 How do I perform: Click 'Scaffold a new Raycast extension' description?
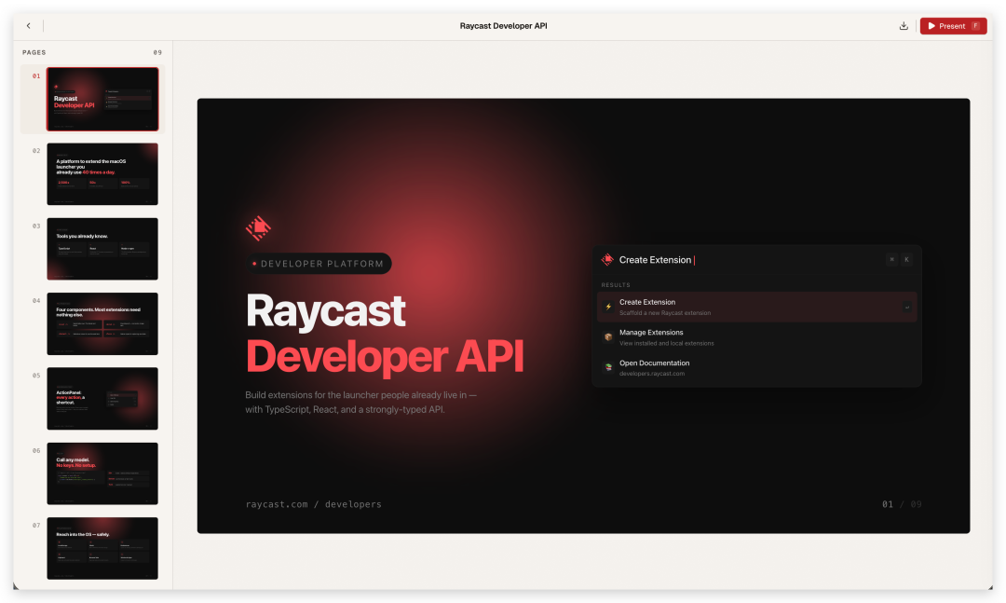pos(665,313)
